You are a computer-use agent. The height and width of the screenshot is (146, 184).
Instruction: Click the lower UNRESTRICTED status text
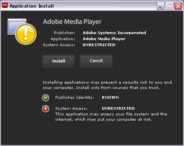click(x=118, y=109)
